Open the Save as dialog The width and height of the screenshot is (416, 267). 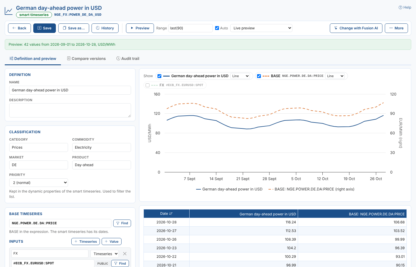74,28
